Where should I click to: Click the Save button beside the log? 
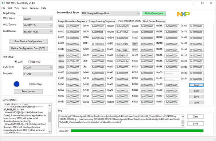[195, 124]
